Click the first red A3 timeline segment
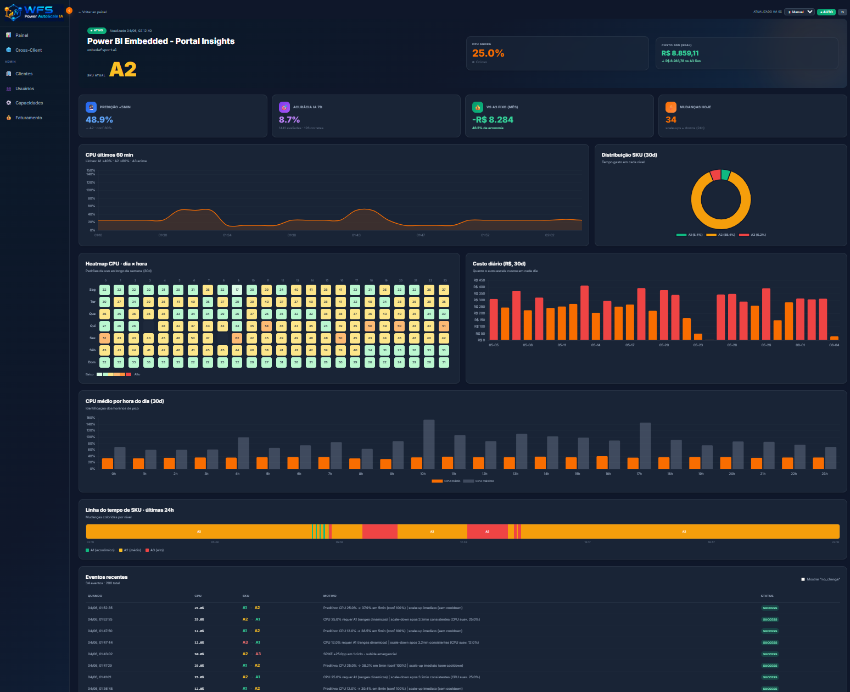This screenshot has width=850, height=692. pos(380,532)
